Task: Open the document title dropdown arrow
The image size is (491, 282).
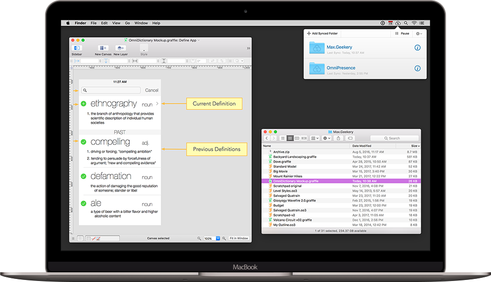Action: tap(198, 40)
